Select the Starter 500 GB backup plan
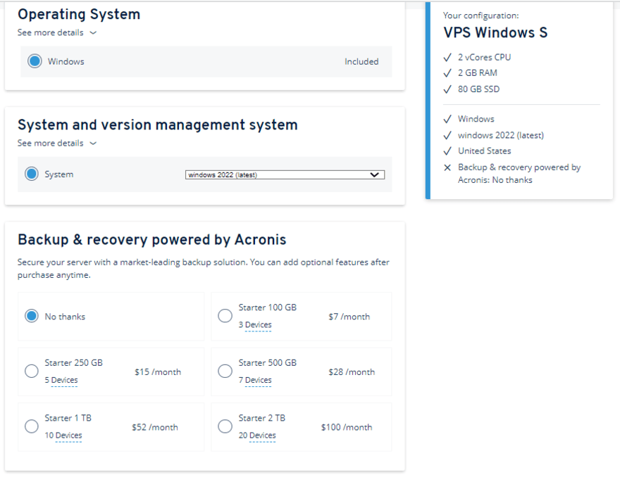 tap(225, 371)
